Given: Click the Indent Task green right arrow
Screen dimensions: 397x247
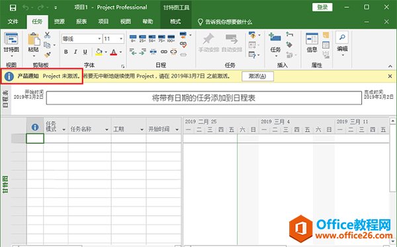Looking at the screenshot, I should (142, 52).
